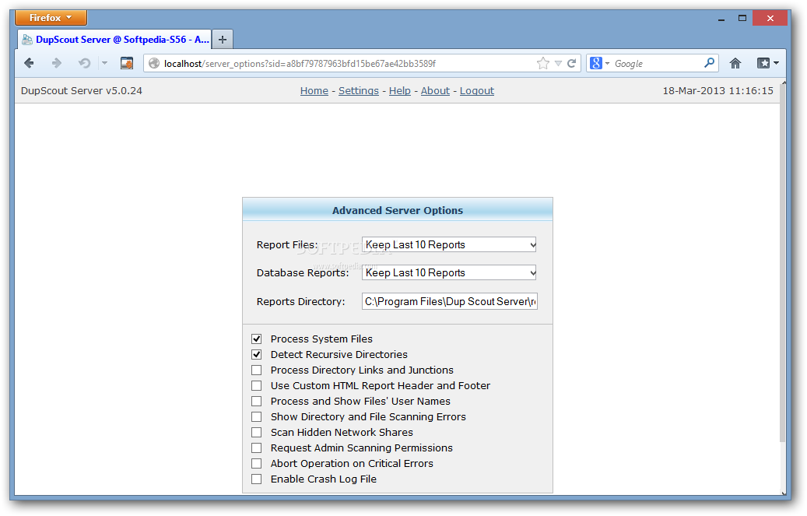This screenshot has height=516, width=807.
Task: Open the Database Reports dropdown
Action: coord(449,272)
